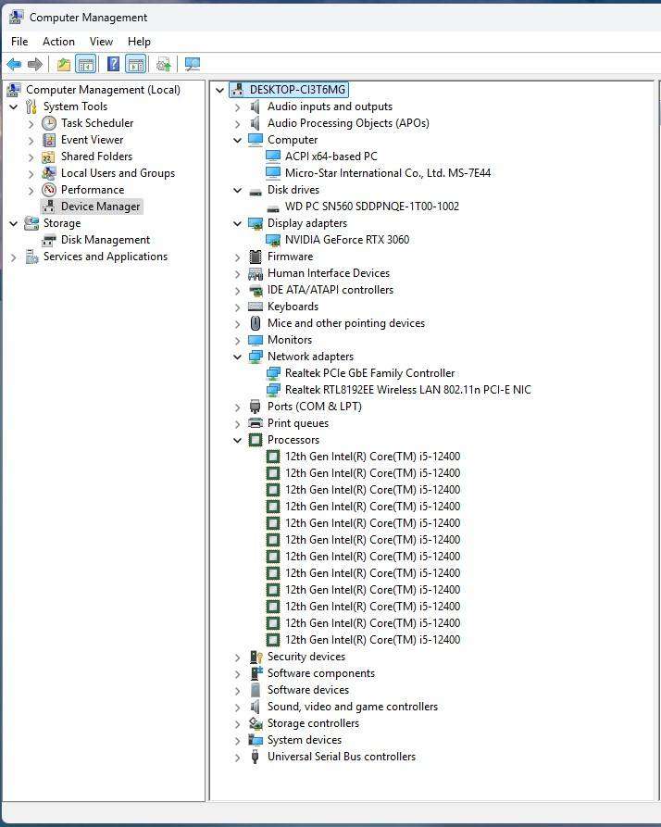Click the Local Users and Groups icon

click(x=49, y=173)
